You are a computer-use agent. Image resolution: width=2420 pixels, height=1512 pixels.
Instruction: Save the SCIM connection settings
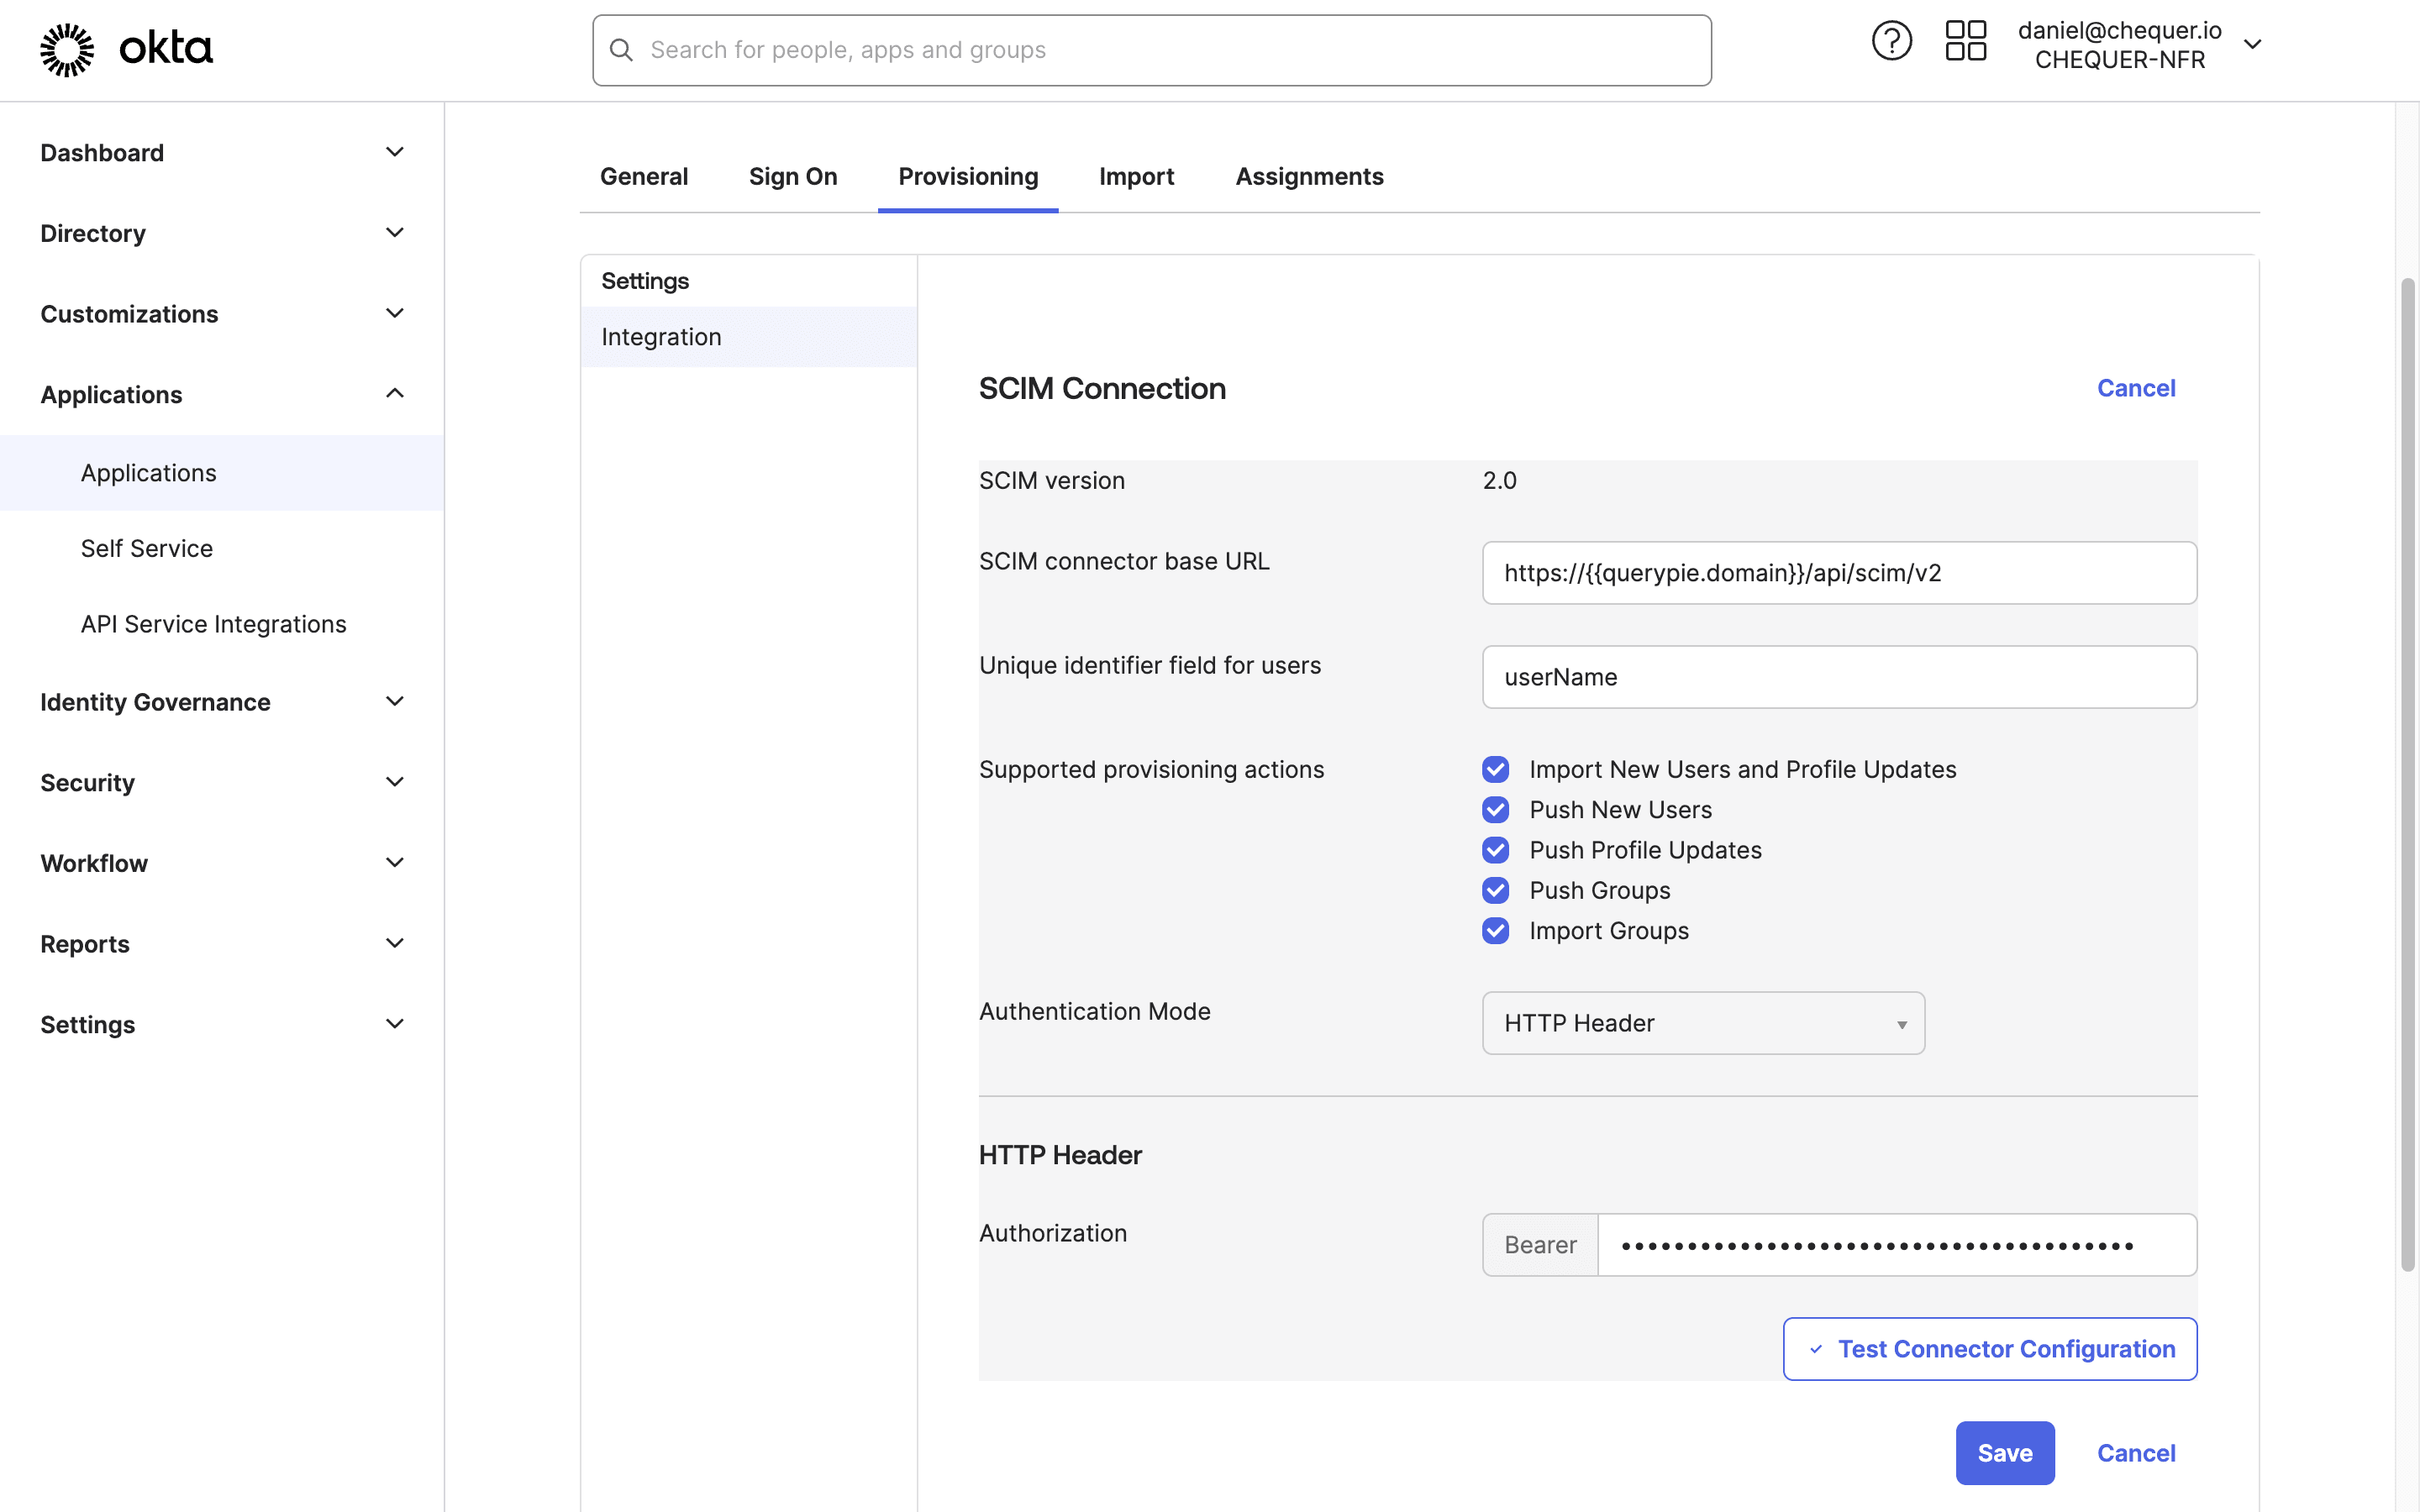pos(2004,1452)
